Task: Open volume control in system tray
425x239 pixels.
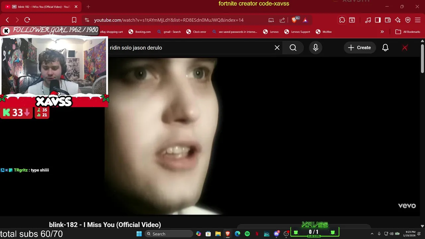Action: tap(391, 234)
